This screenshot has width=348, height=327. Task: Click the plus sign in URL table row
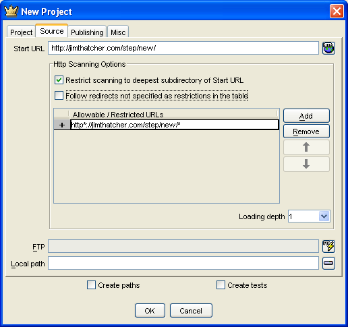[62, 125]
